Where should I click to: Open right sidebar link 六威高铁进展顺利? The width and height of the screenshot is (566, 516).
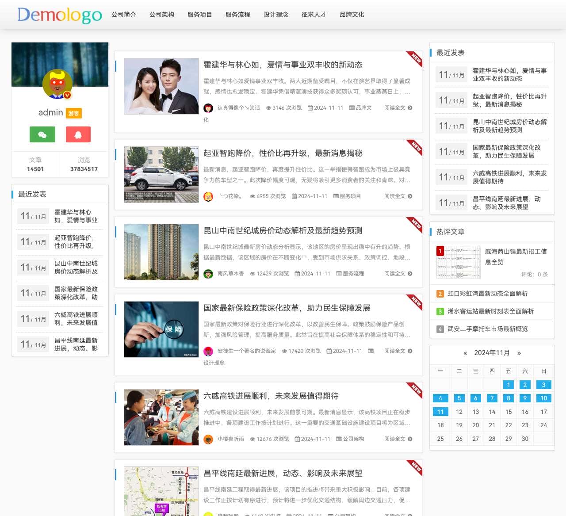[510, 177]
